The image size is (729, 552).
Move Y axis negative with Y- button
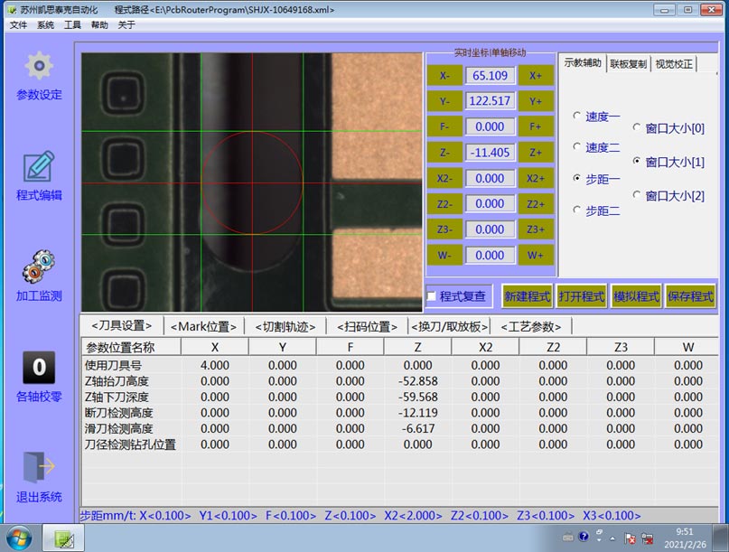(x=444, y=101)
